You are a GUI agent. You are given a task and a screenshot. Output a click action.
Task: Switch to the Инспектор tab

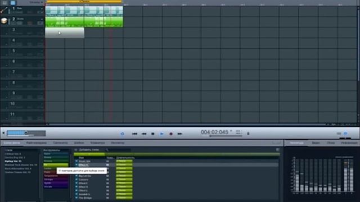click(118, 143)
